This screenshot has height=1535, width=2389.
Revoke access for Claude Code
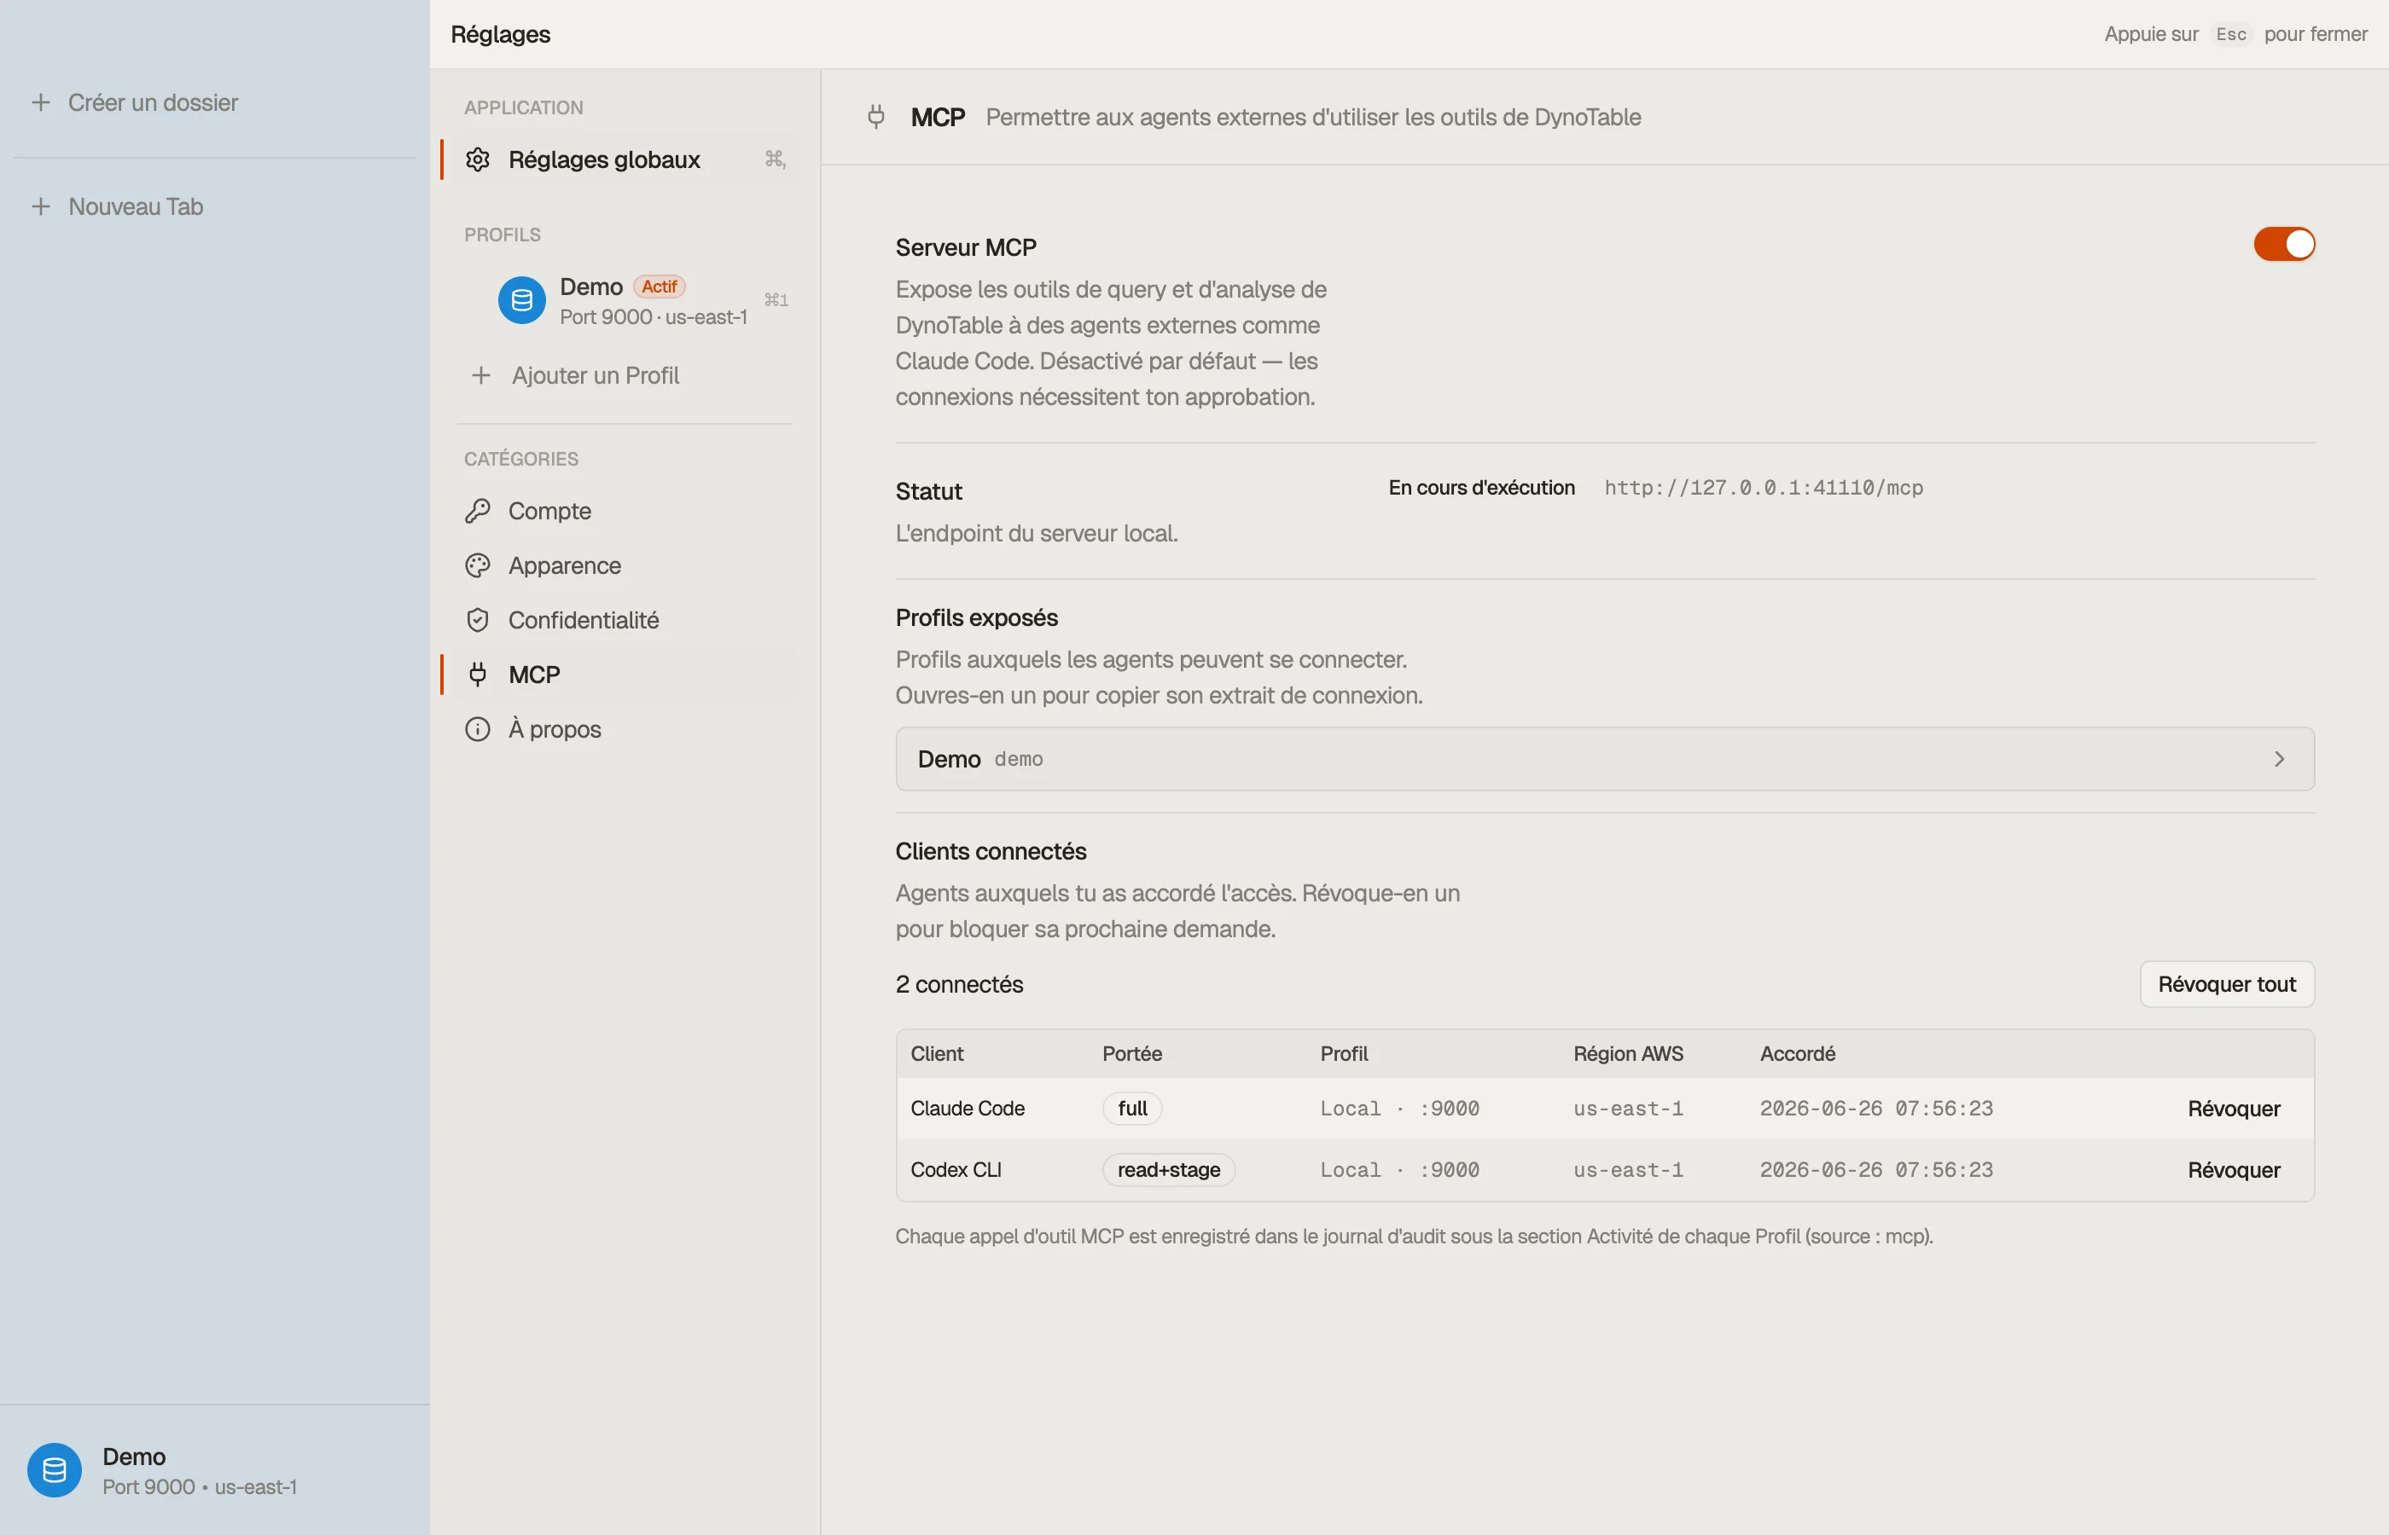(2234, 1109)
